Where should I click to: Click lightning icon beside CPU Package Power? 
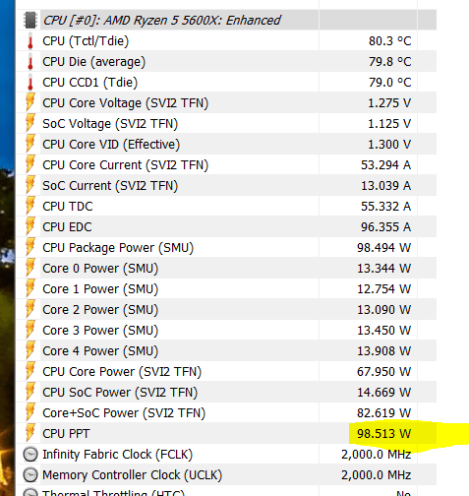(x=30, y=247)
